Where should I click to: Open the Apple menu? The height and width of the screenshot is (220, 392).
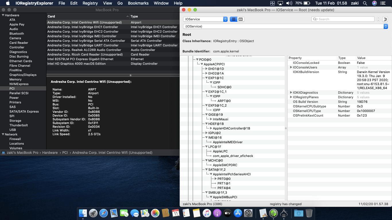[x=8, y=3]
